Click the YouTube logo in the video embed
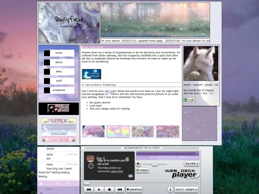 [130, 176]
